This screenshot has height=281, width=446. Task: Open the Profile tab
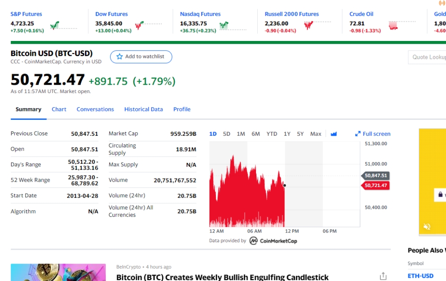(182, 110)
